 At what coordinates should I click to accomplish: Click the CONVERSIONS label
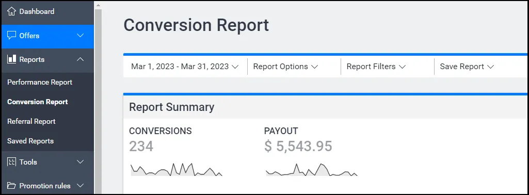pos(161,131)
